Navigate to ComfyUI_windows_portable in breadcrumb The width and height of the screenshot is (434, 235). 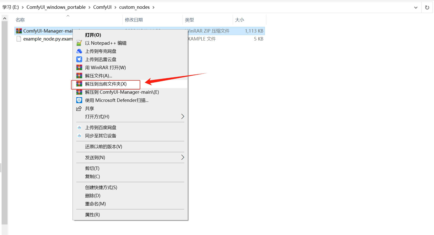tap(56, 7)
